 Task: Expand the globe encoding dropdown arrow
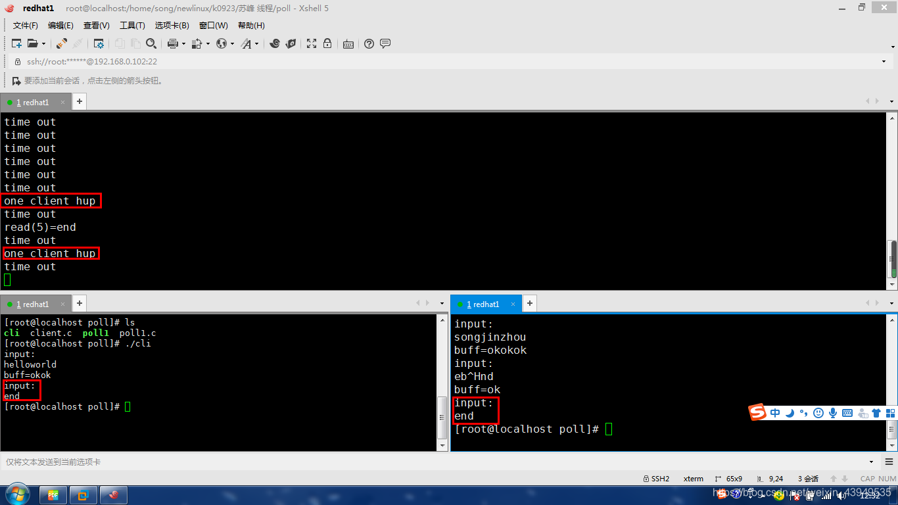click(x=233, y=44)
